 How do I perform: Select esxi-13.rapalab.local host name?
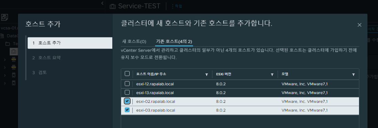[155, 93]
